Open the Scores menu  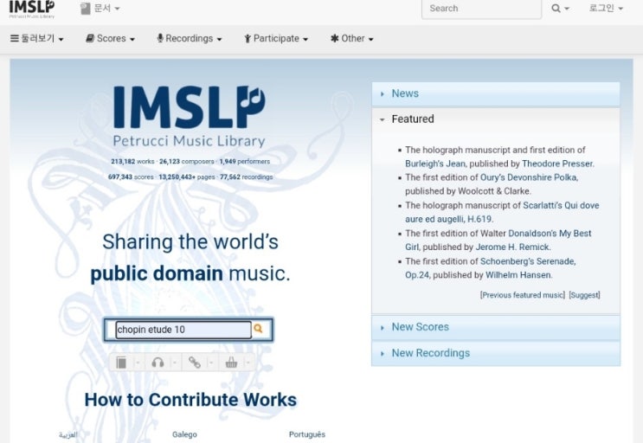(111, 39)
